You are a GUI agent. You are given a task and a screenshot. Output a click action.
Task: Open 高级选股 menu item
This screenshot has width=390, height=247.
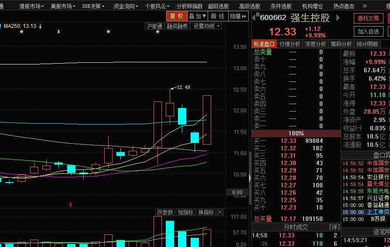pyautogui.click(x=250, y=6)
